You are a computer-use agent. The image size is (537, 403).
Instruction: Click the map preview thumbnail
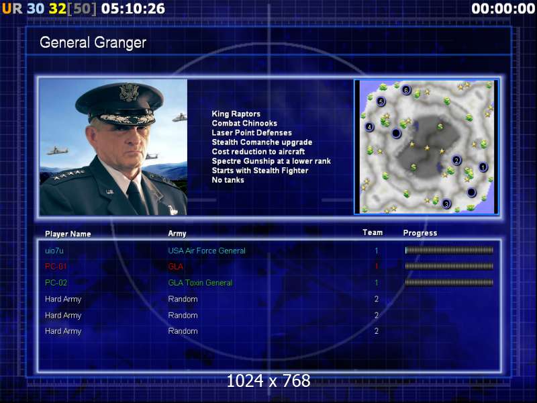point(426,147)
